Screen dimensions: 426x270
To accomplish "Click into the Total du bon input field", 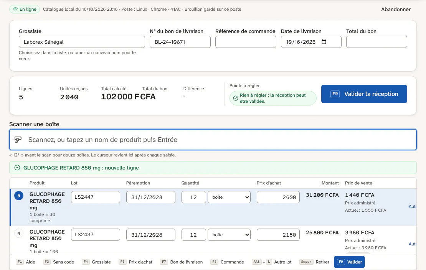I will [x=376, y=42].
